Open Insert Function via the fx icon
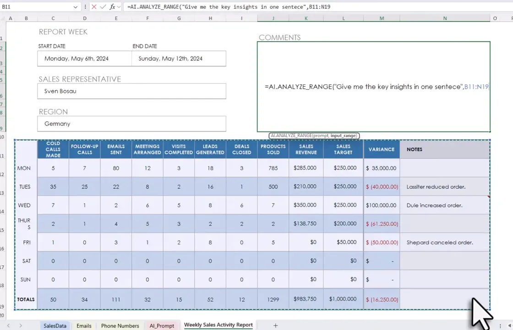The width and height of the screenshot is (513, 330). pos(112,7)
